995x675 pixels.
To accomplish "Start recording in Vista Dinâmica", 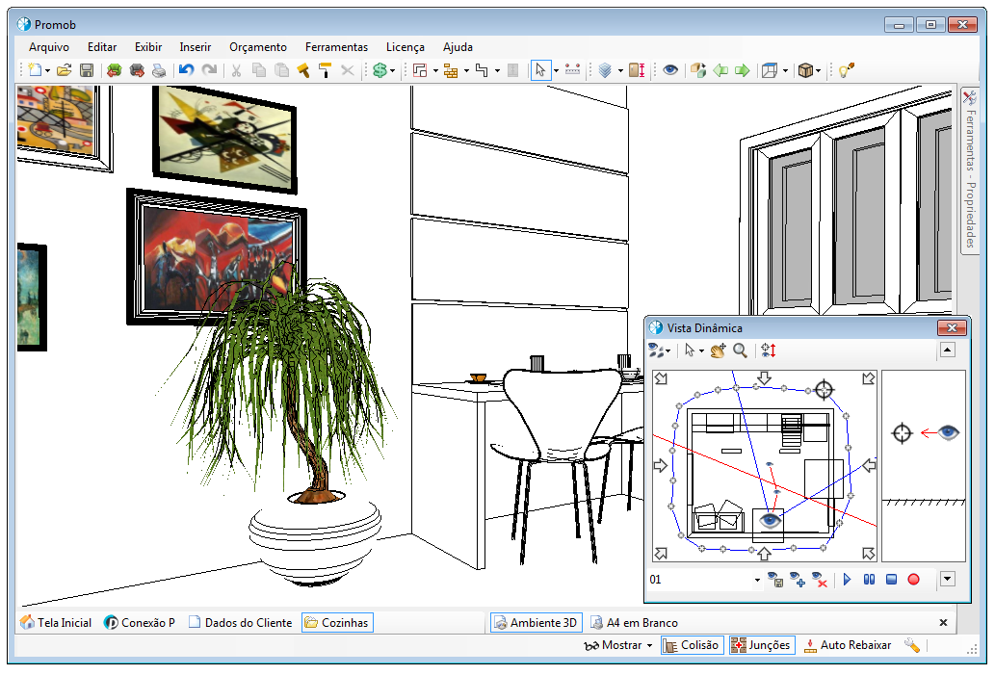I will 913,580.
